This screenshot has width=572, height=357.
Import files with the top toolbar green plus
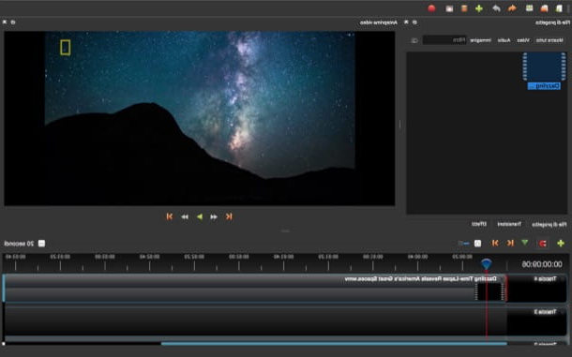click(x=479, y=8)
